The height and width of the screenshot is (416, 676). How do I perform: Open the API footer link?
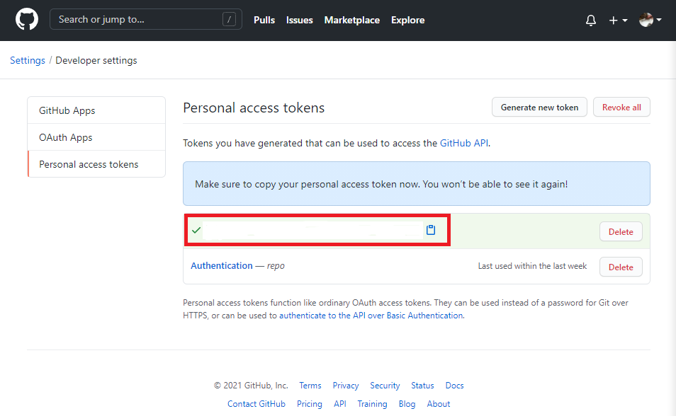point(340,404)
